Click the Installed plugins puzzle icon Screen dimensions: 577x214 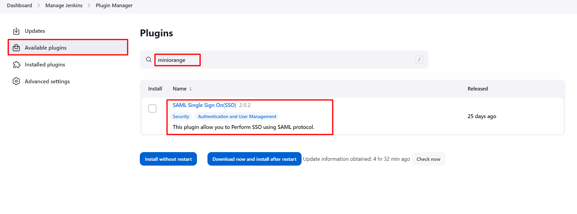pos(17,65)
